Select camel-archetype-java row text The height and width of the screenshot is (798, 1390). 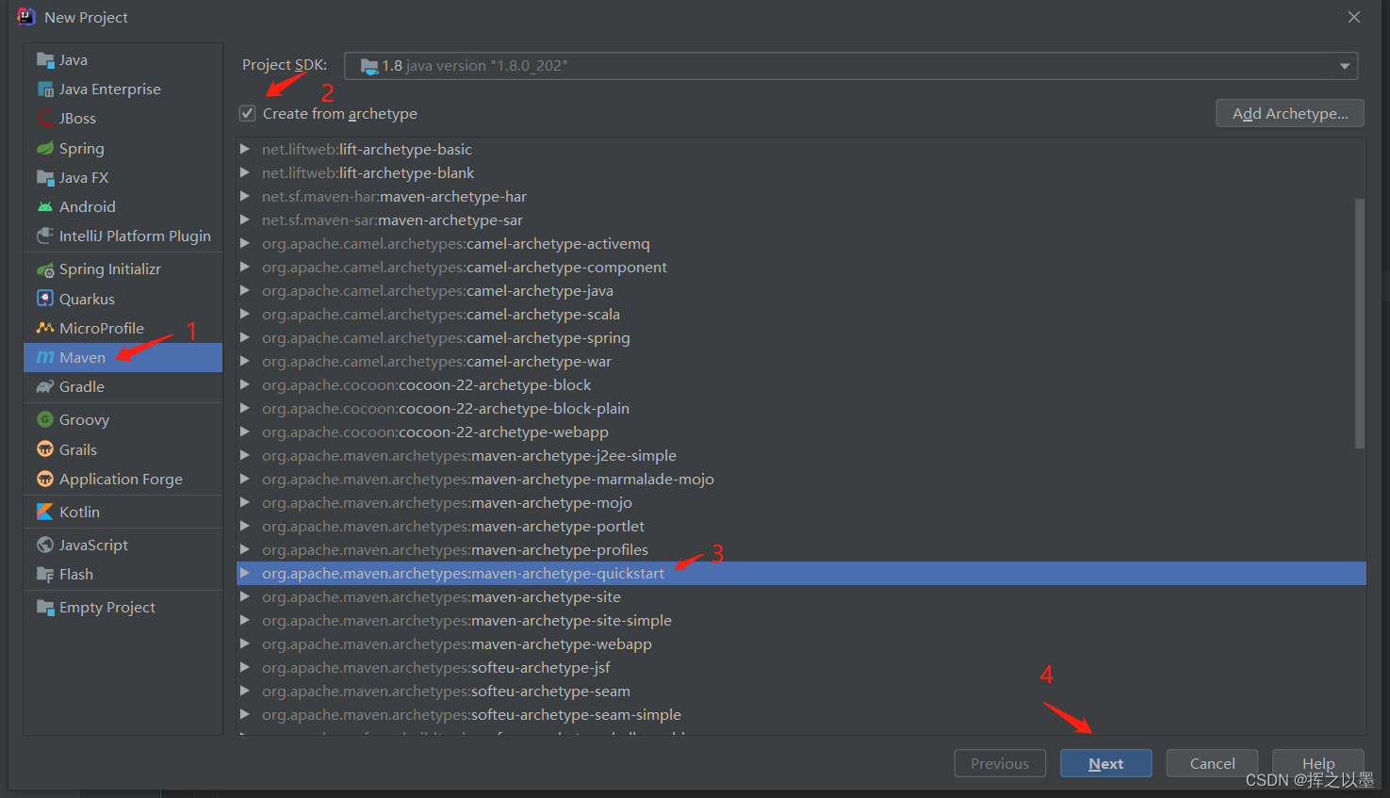[437, 291]
